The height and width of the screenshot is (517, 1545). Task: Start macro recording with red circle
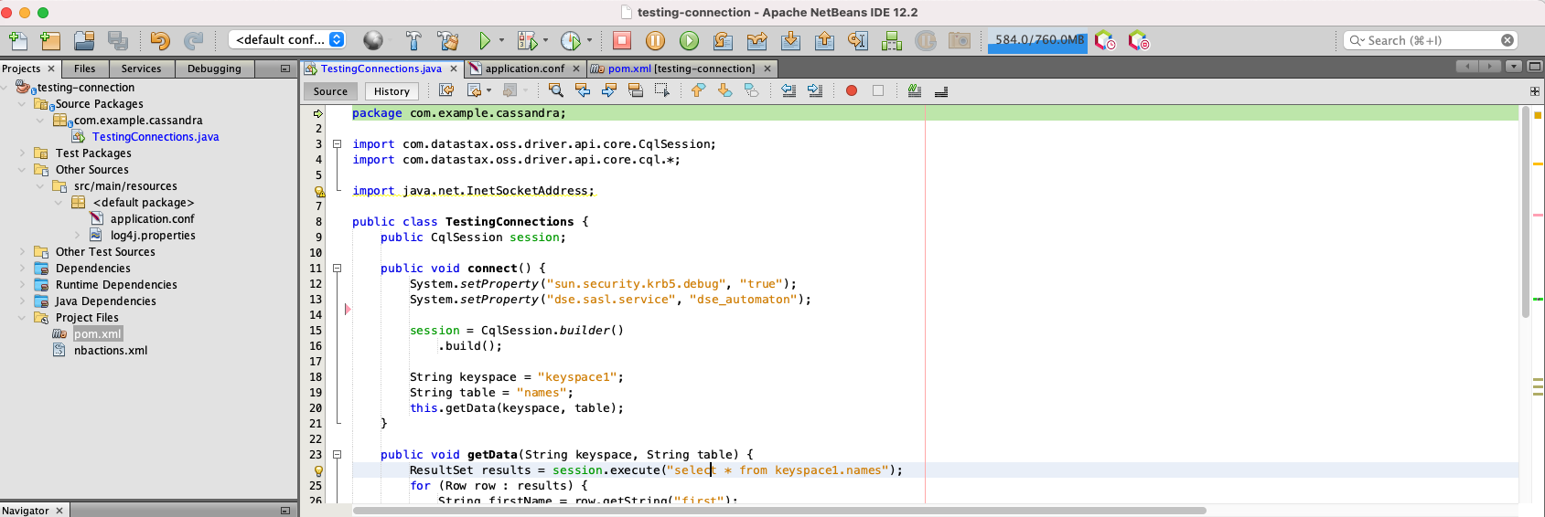(x=852, y=90)
